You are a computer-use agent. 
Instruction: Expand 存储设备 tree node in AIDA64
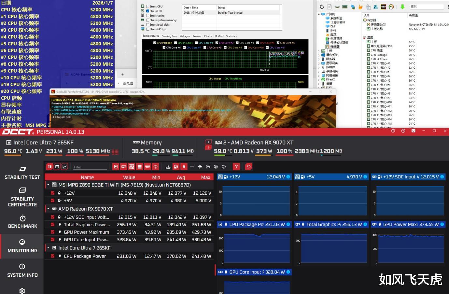pyautogui.click(x=319, y=71)
